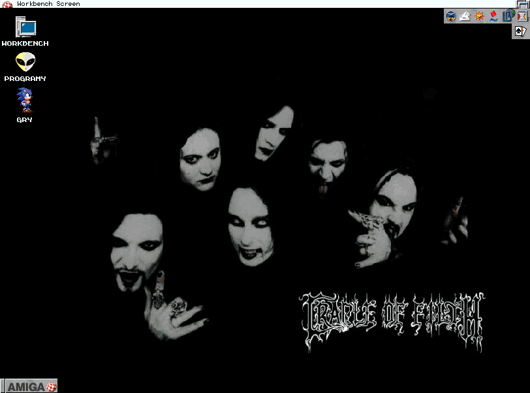Open the mail envelope dock icon
Viewport: 530px width, 393px height.
tap(465, 16)
